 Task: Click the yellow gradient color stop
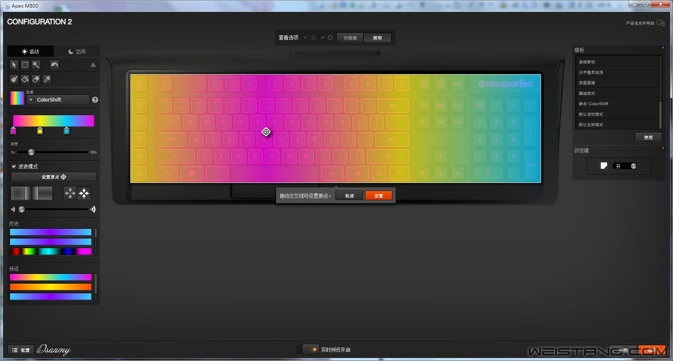tap(40, 131)
